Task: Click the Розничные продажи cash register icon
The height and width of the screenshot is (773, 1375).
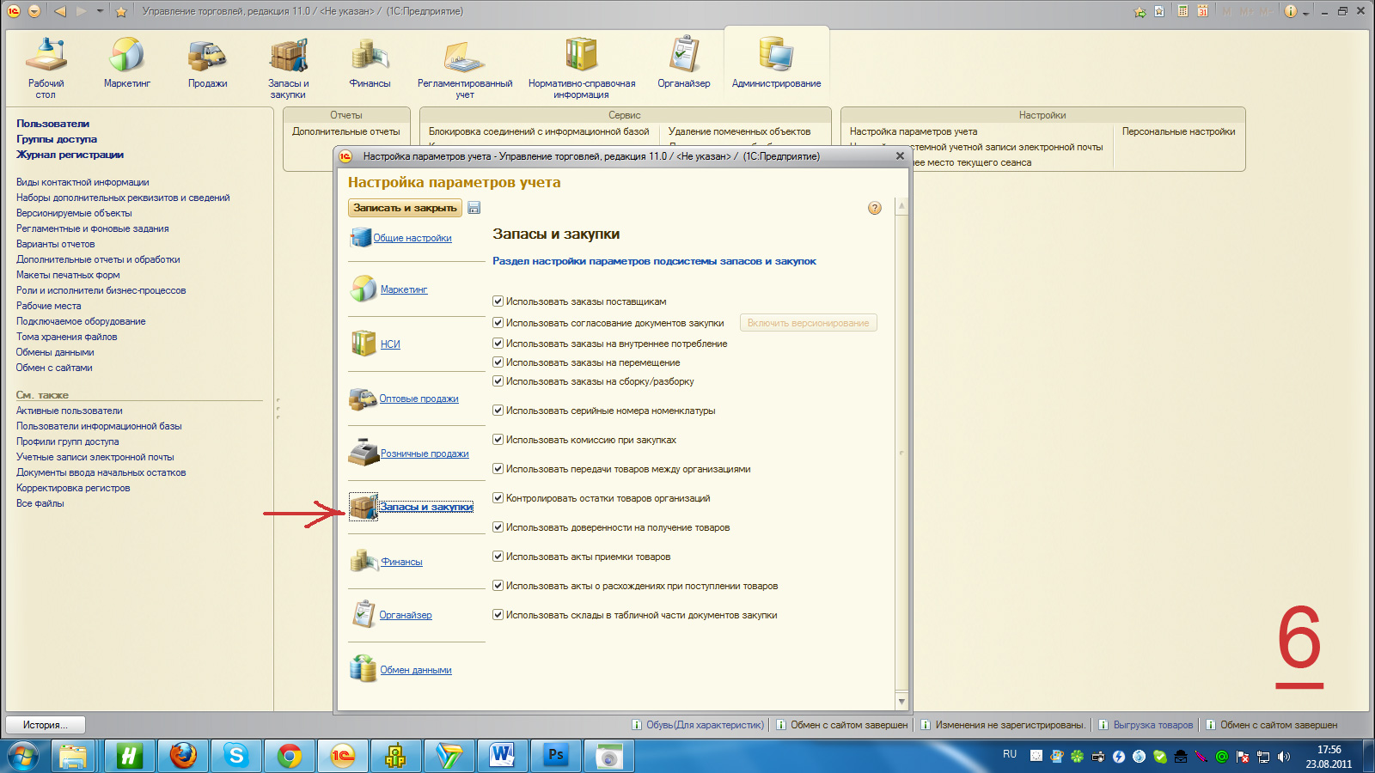Action: click(x=364, y=453)
